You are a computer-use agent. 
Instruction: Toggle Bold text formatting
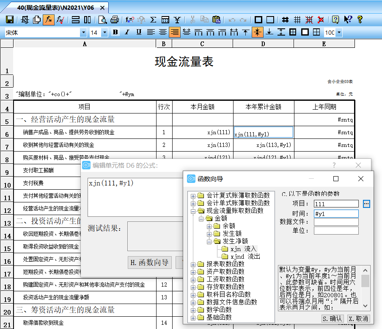point(115,32)
